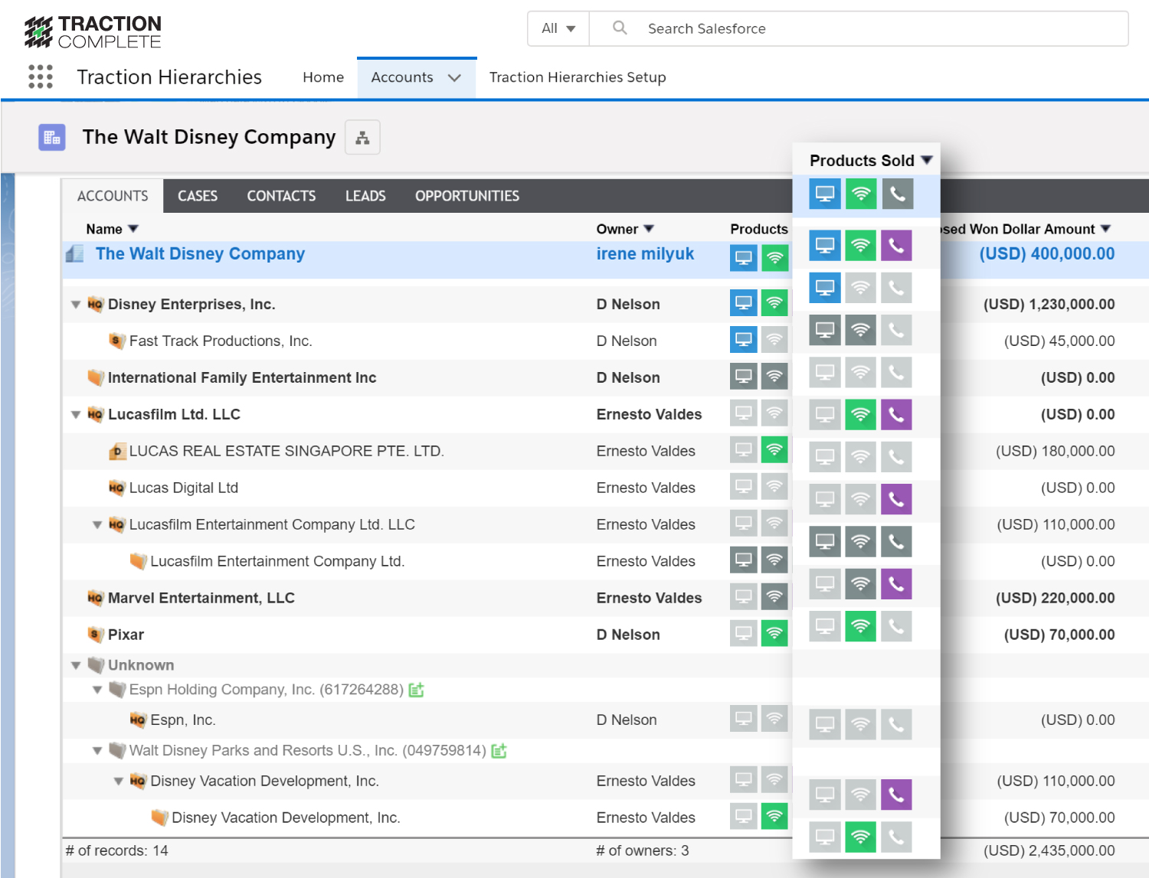Image resolution: width=1149 pixels, height=878 pixels.
Task: Select the ACCOUNTS tab
Action: (x=113, y=196)
